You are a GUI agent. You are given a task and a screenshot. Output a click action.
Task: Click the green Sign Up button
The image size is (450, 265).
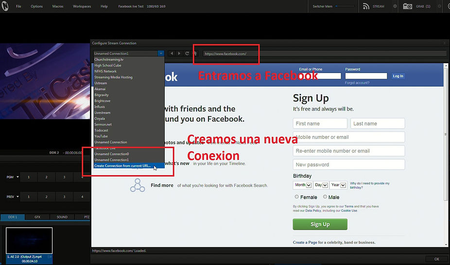tap(320, 224)
